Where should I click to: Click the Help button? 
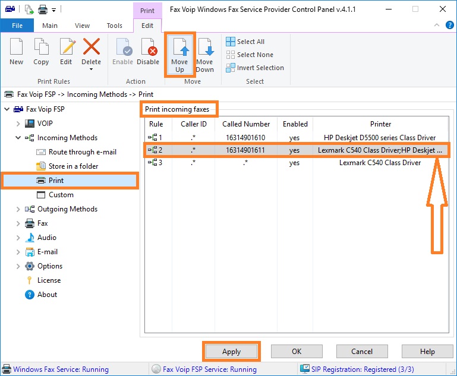(427, 352)
